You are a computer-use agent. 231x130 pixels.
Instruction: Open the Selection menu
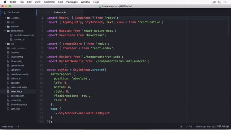tap(49, 2)
